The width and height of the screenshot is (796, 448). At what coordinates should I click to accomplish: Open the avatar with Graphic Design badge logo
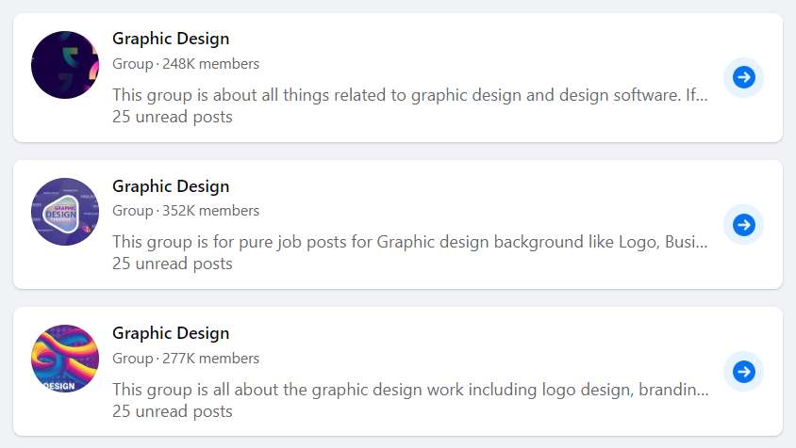pos(65,212)
